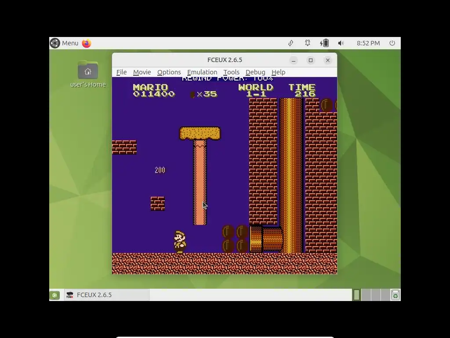450x338 pixels.
Task: Open the Emulation menu
Action: pos(202,72)
